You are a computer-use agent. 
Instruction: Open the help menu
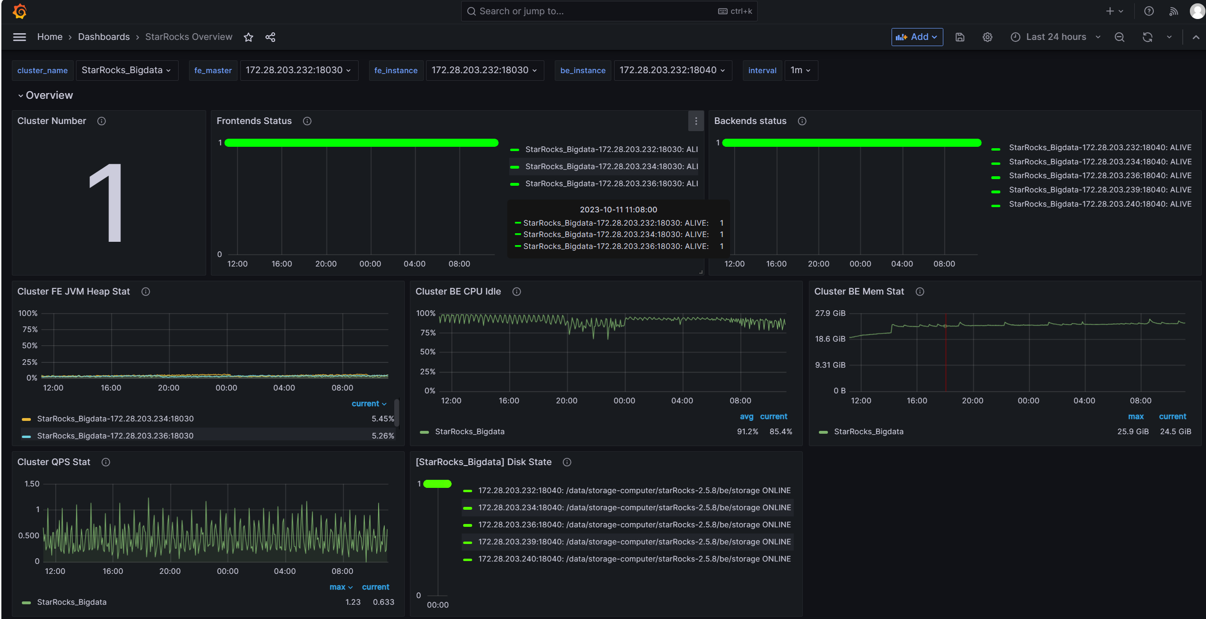1149,11
